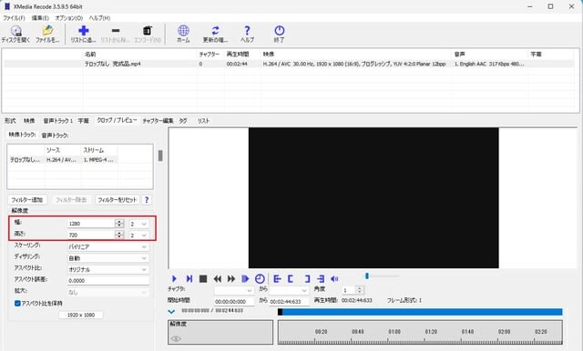Start preview playback with the play icon
The width and height of the screenshot is (583, 351).
coord(174,278)
